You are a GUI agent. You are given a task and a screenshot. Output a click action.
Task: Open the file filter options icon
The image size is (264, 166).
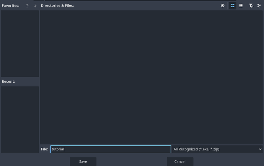251,6
